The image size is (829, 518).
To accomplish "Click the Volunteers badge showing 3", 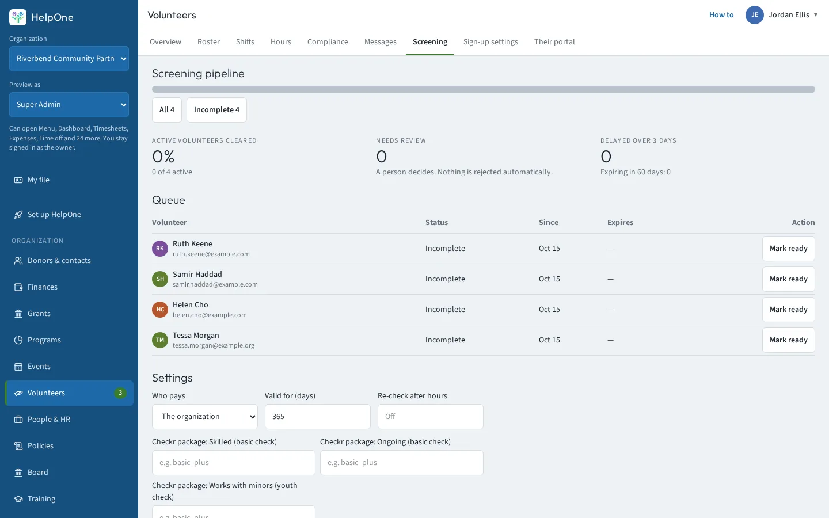I will (120, 393).
